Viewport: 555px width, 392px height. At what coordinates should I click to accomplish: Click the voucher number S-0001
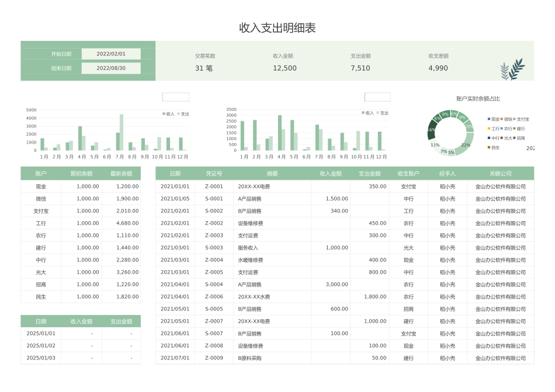point(214,199)
